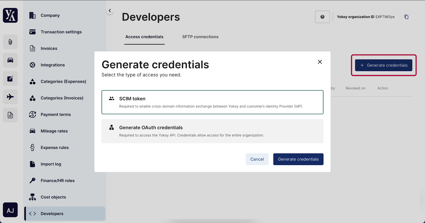425x223 pixels.
Task: Copy the Yokoy organization ID
Action: (x=406, y=17)
